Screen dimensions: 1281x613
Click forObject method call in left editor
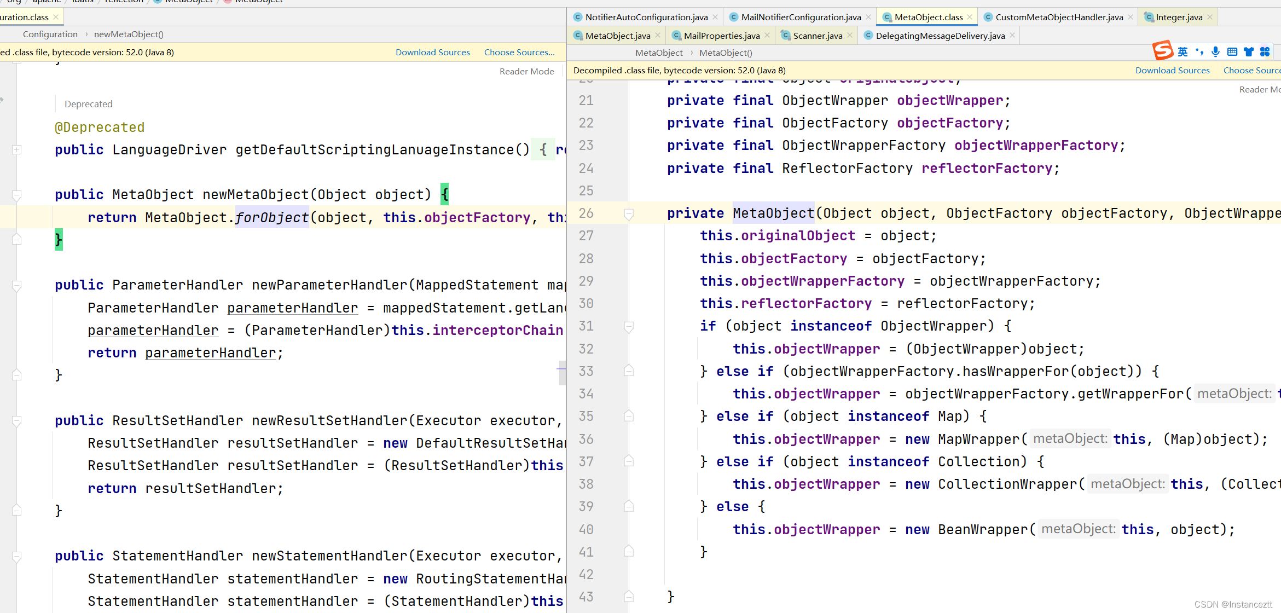point(272,217)
